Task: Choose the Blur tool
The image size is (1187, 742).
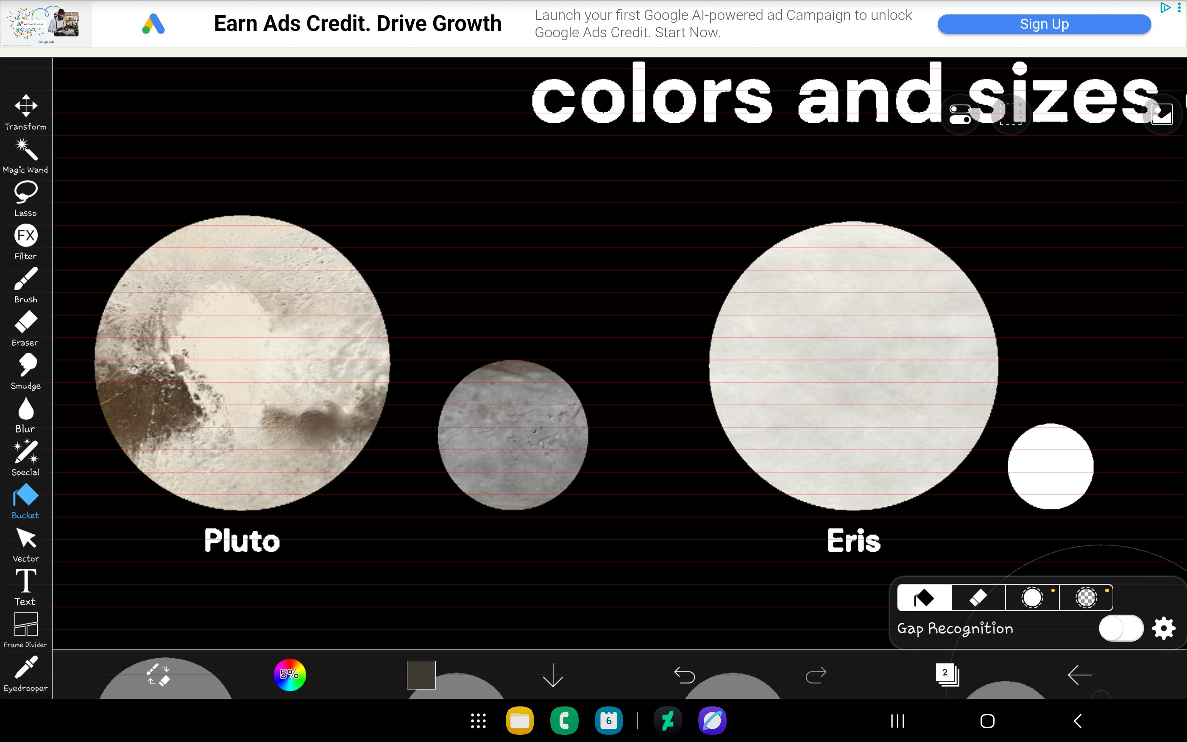Action: [x=25, y=415]
